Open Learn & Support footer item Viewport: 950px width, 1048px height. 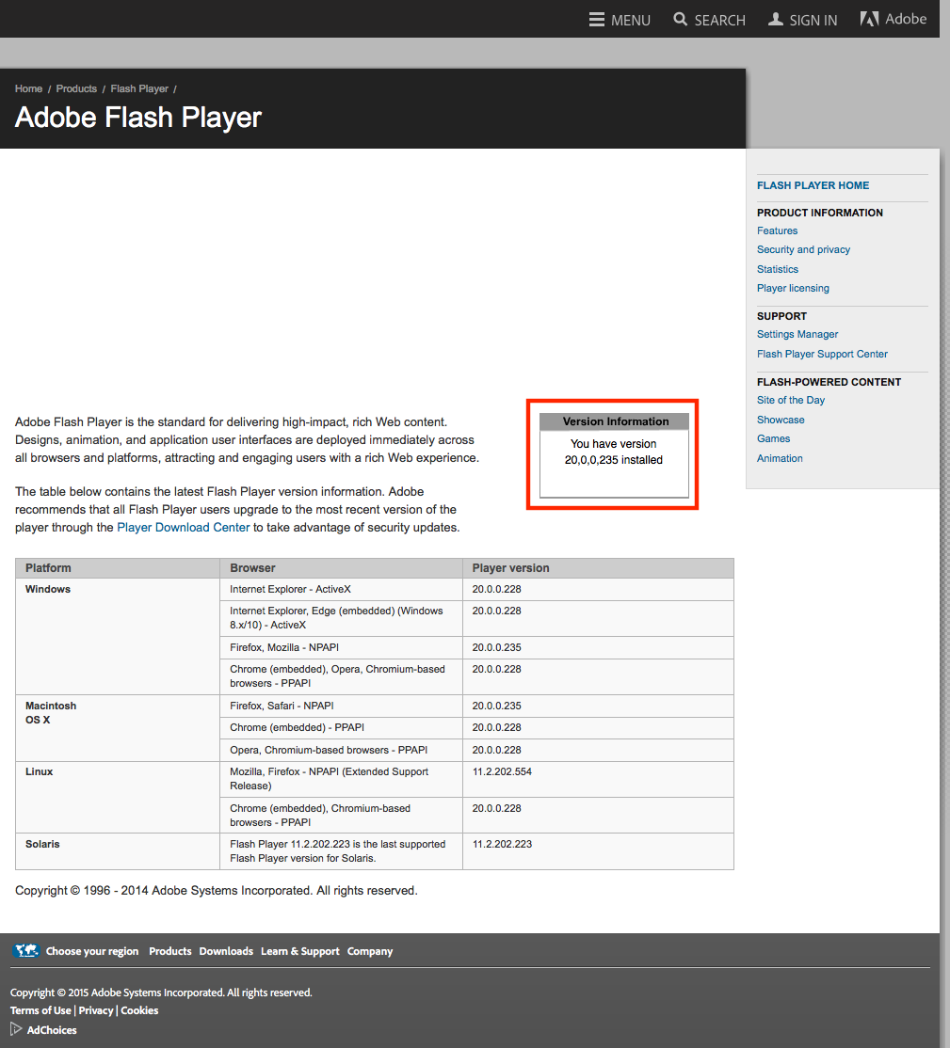299,951
